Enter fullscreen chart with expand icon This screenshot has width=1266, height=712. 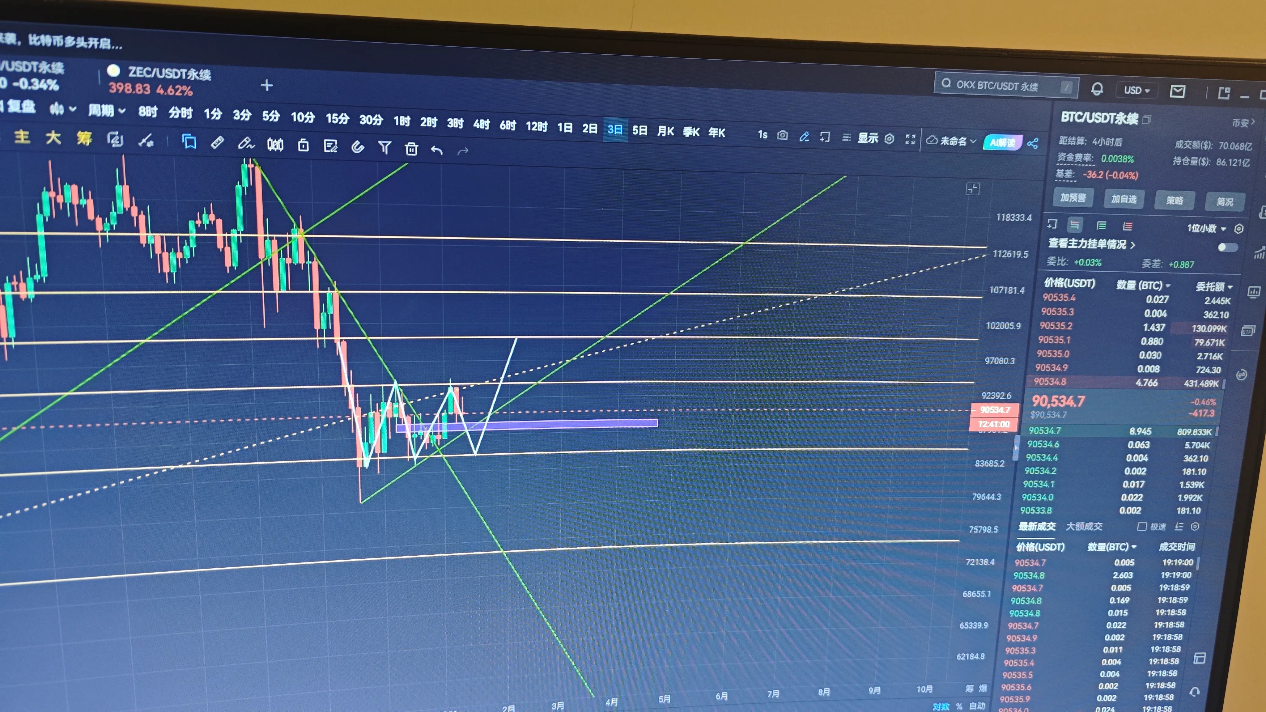pyautogui.click(x=910, y=140)
